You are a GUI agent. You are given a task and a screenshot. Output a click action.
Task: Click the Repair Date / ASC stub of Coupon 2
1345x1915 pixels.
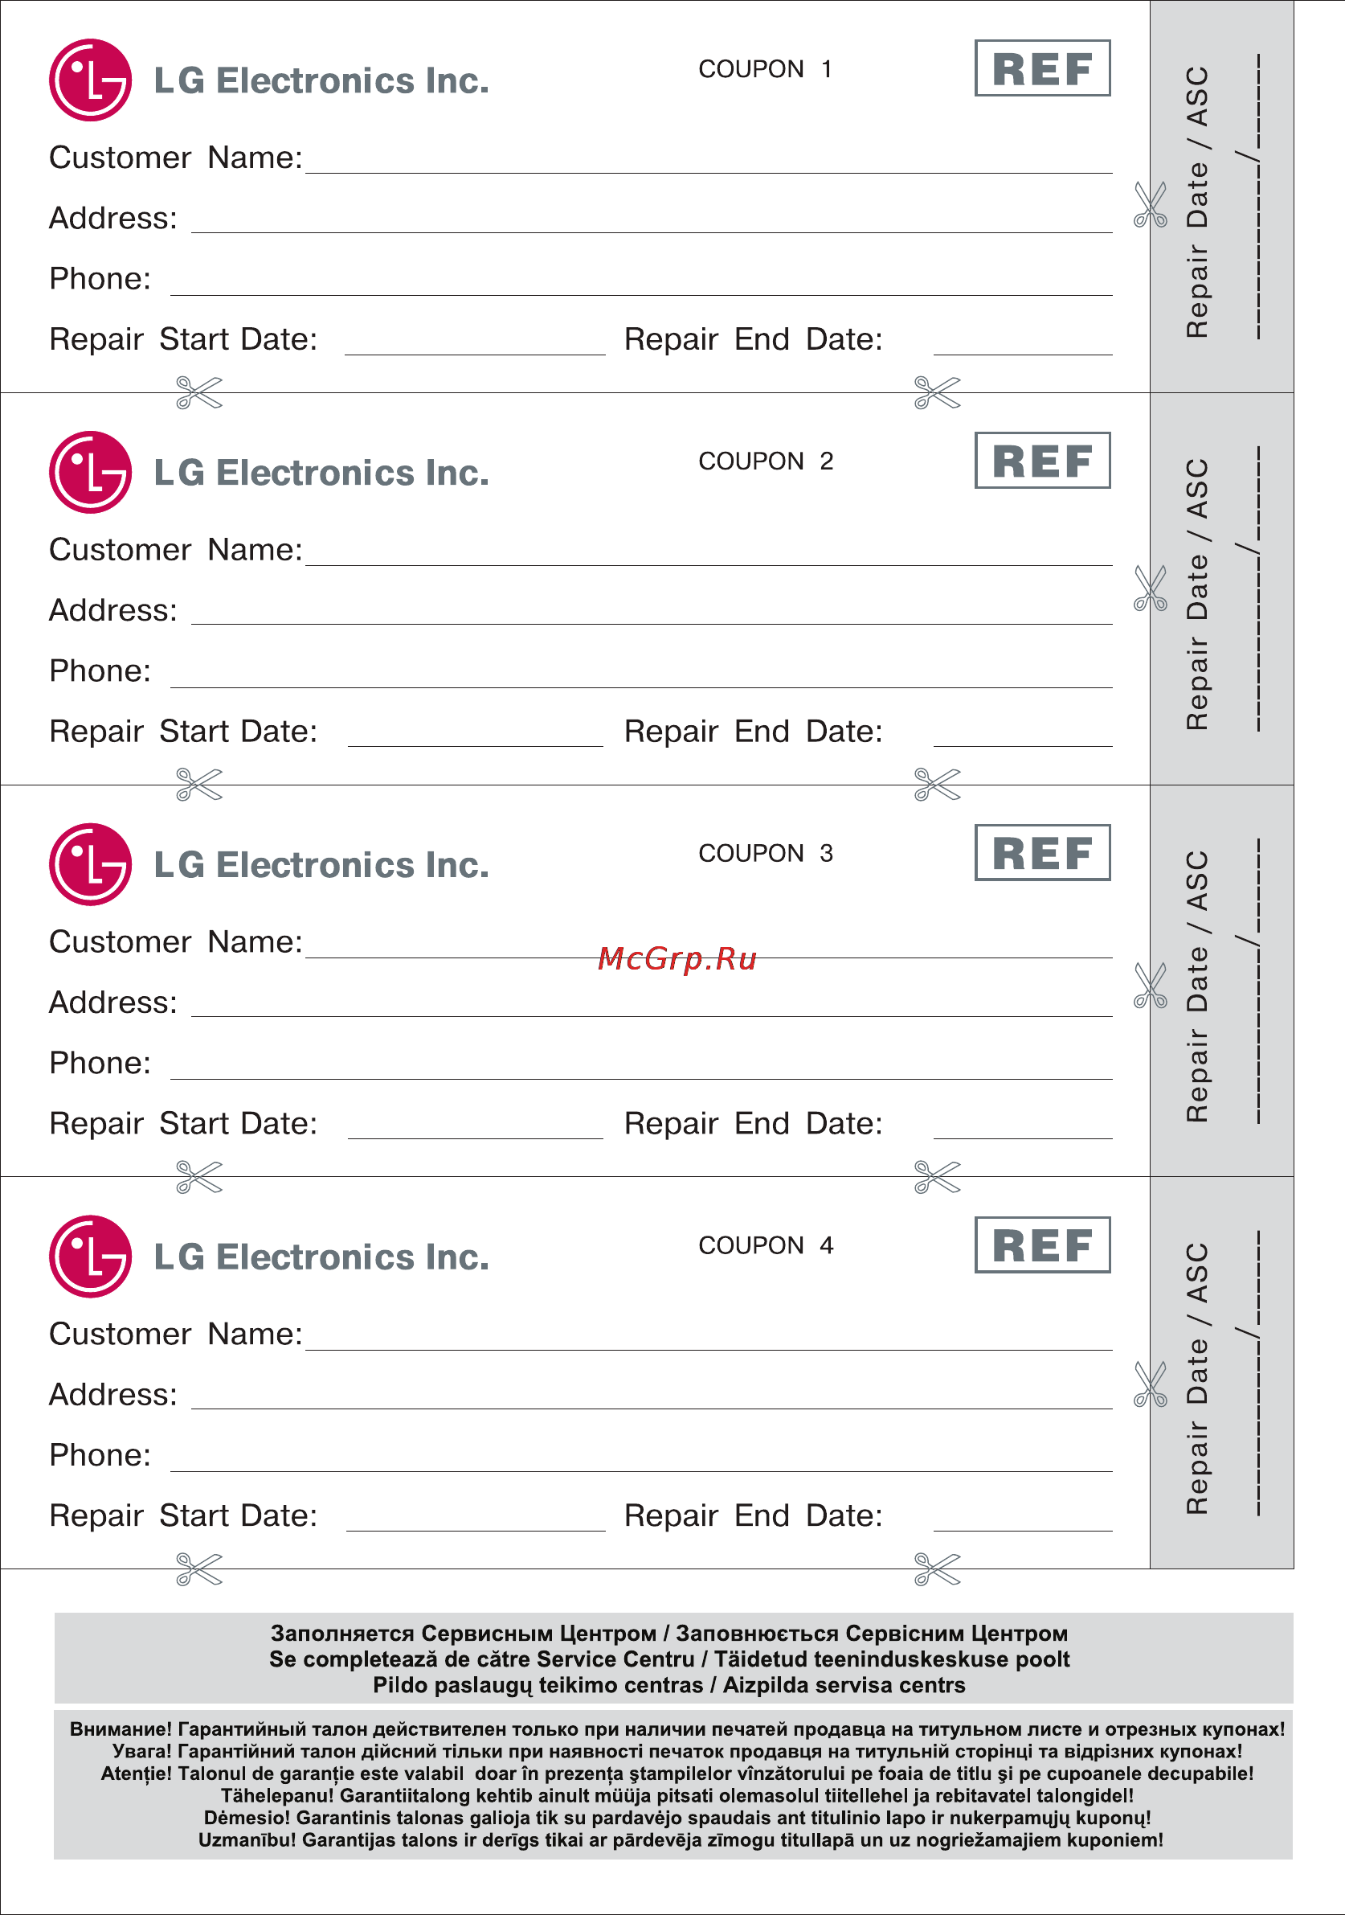tap(1221, 588)
